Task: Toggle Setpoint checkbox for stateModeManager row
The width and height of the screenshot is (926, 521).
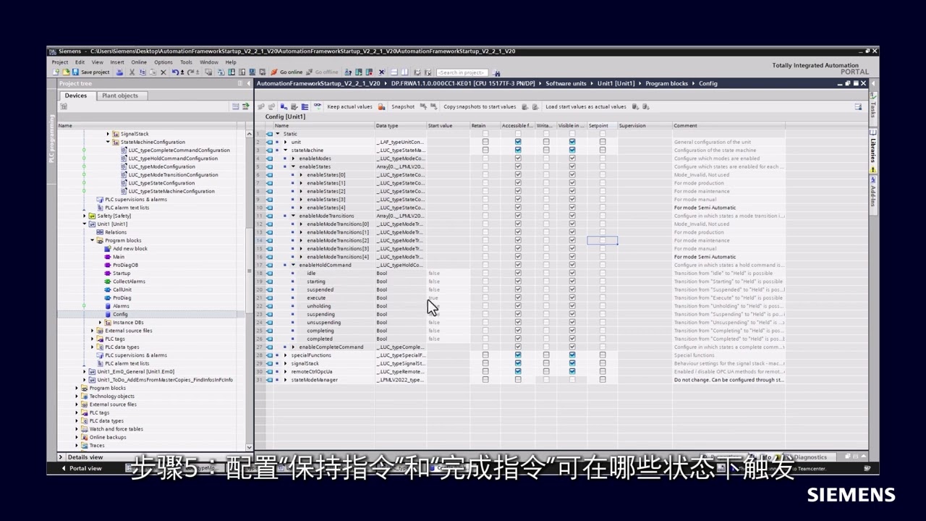Action: (603, 380)
